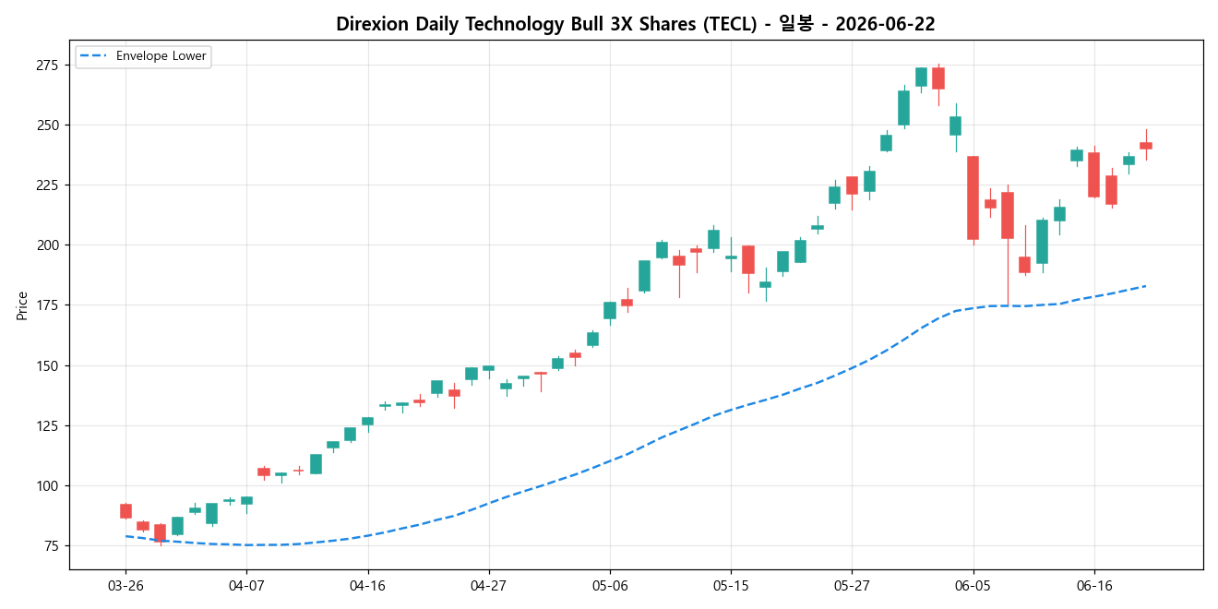Image resolution: width=1218 pixels, height=609 pixels.
Task: Click the 100 y-axis tick label
Action: pos(47,486)
